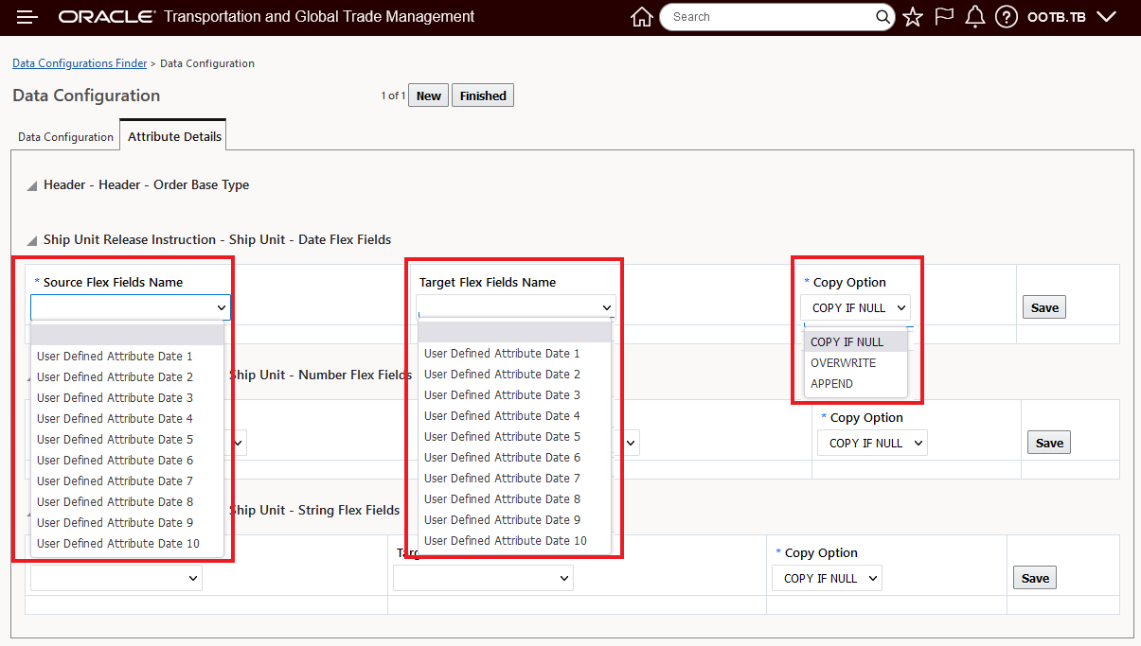Type in the global Search field
Screen dimensions: 1141x646
(772, 17)
